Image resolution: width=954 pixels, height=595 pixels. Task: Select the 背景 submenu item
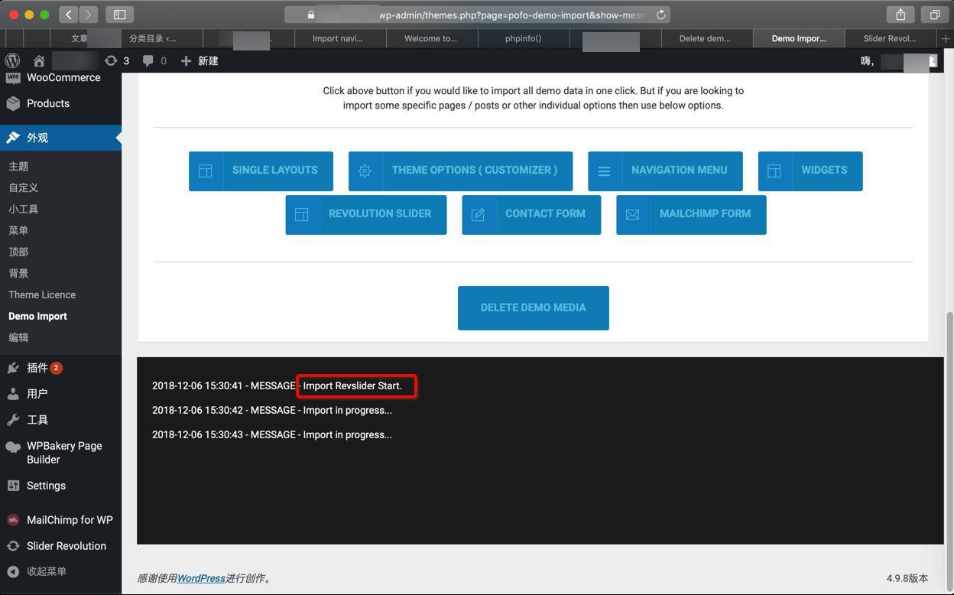pos(18,273)
